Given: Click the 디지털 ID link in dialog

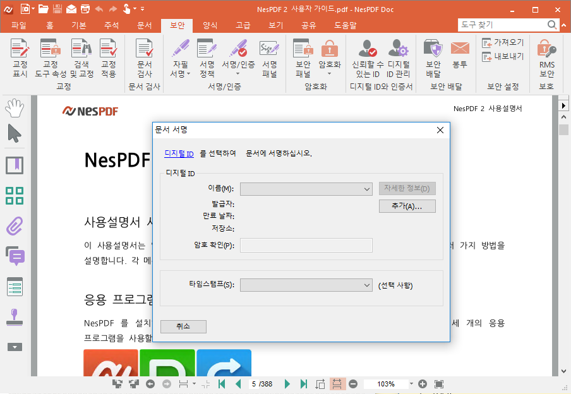Looking at the screenshot, I should coord(179,153).
